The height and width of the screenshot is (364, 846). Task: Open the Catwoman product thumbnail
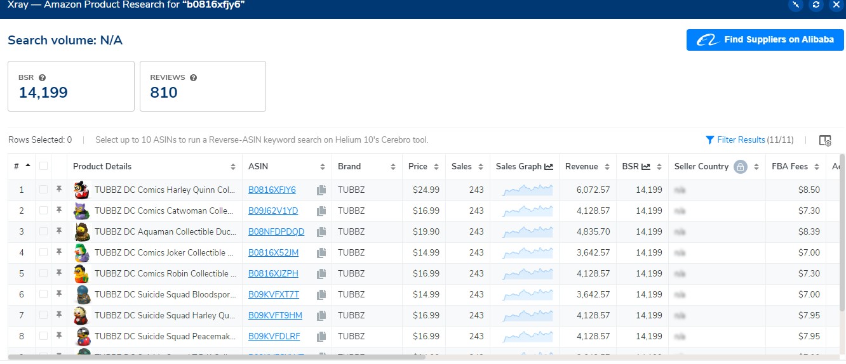click(x=82, y=211)
